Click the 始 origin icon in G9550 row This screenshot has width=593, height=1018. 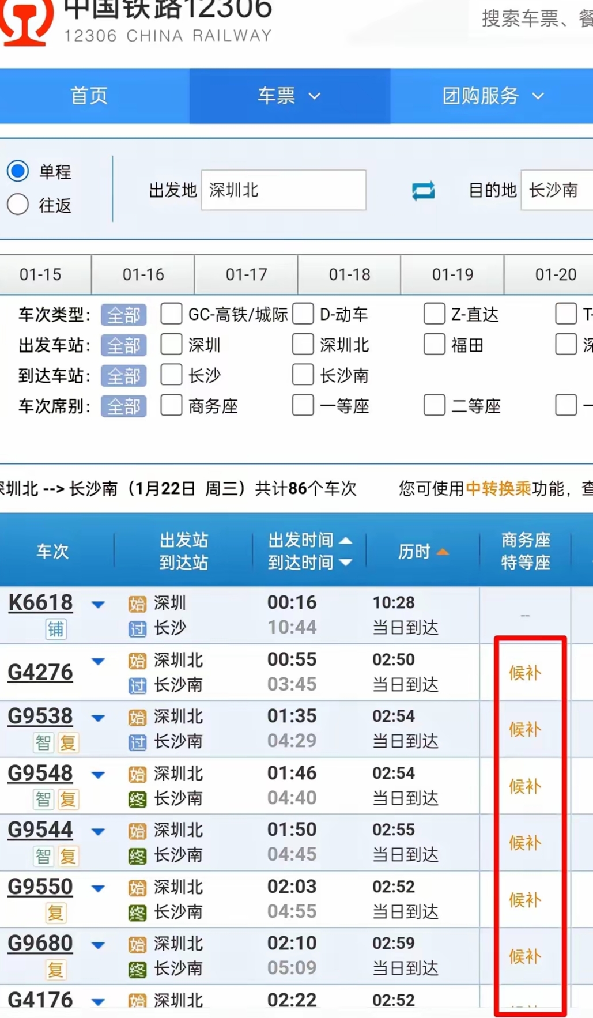coord(137,888)
